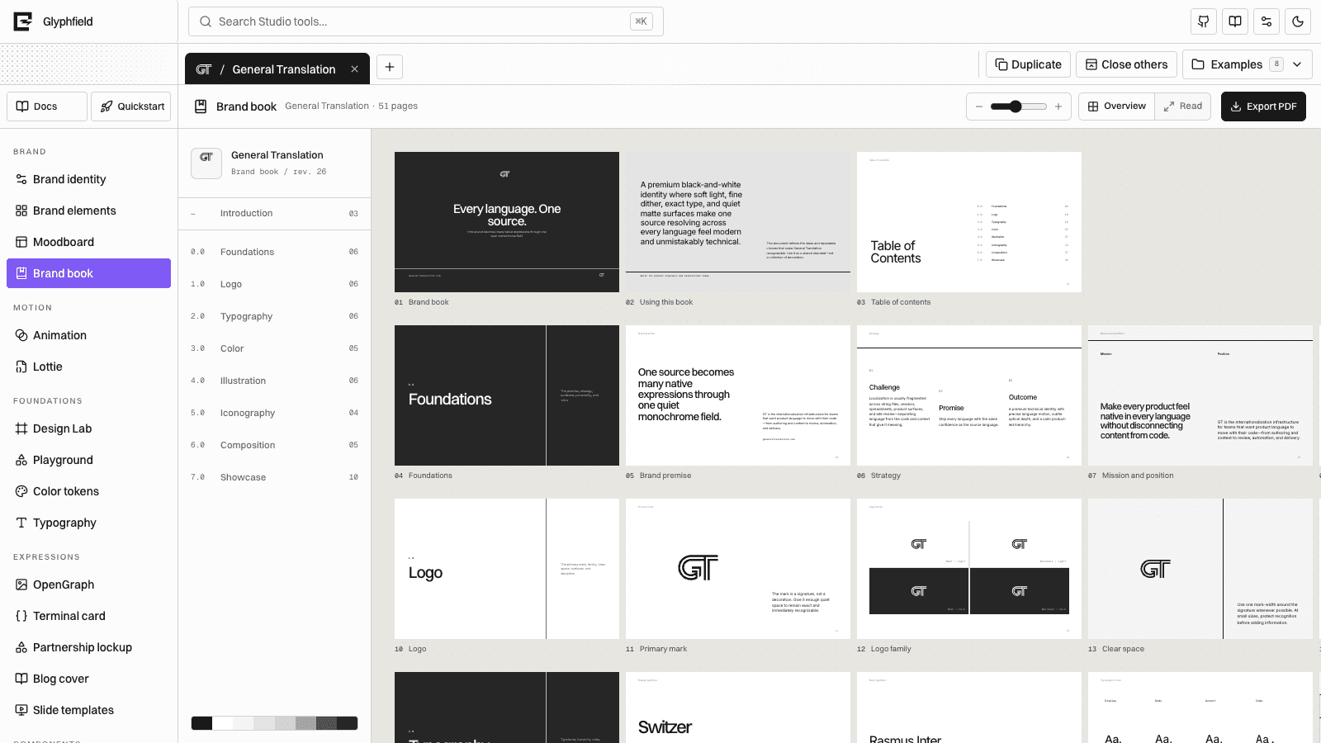Add a new tab with plus button
This screenshot has height=743, width=1321.
pyautogui.click(x=390, y=67)
